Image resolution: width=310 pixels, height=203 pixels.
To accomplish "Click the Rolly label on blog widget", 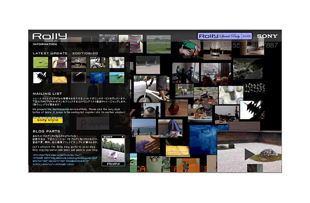I will (x=113, y=164).
